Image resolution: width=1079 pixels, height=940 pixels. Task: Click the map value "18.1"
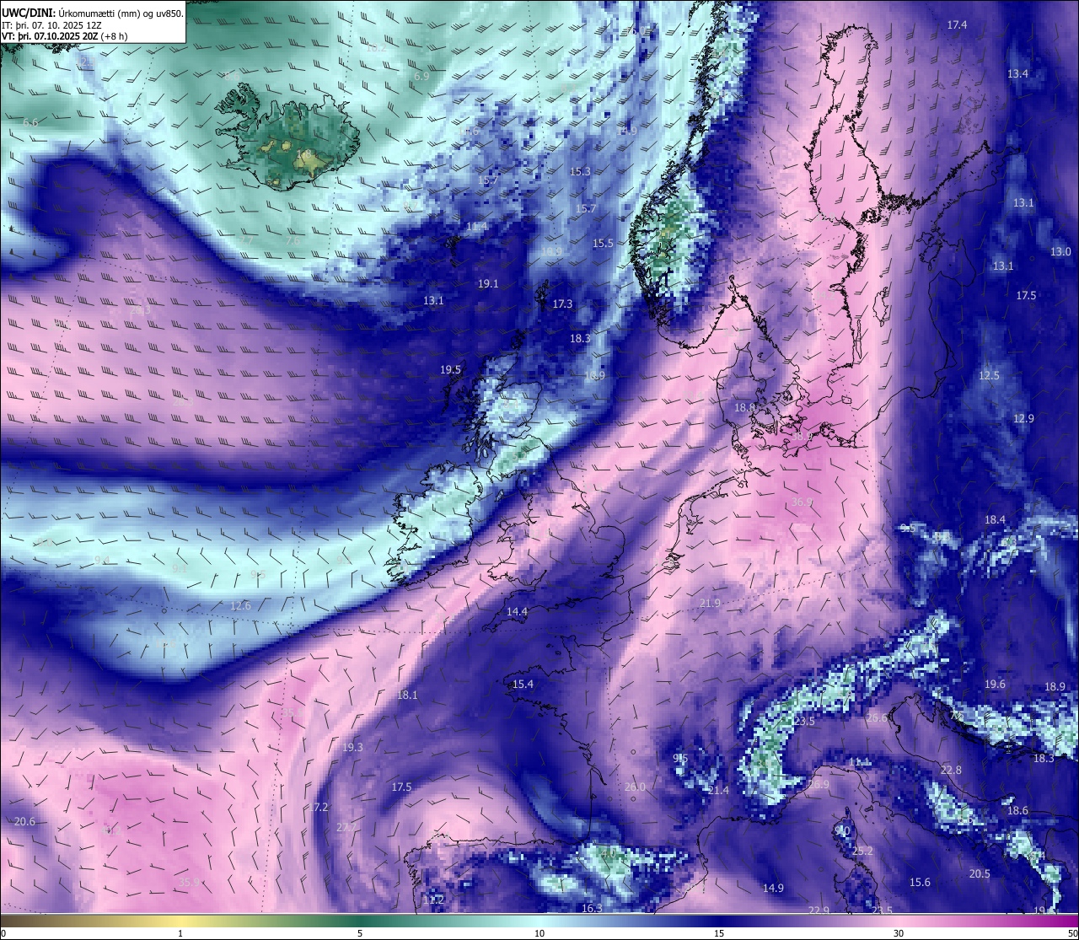(407, 696)
